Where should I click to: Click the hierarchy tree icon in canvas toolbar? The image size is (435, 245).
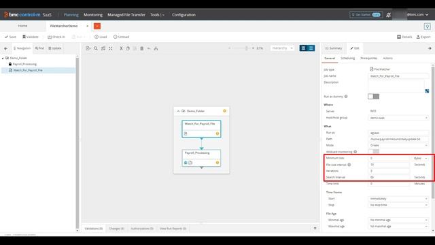pos(156,48)
